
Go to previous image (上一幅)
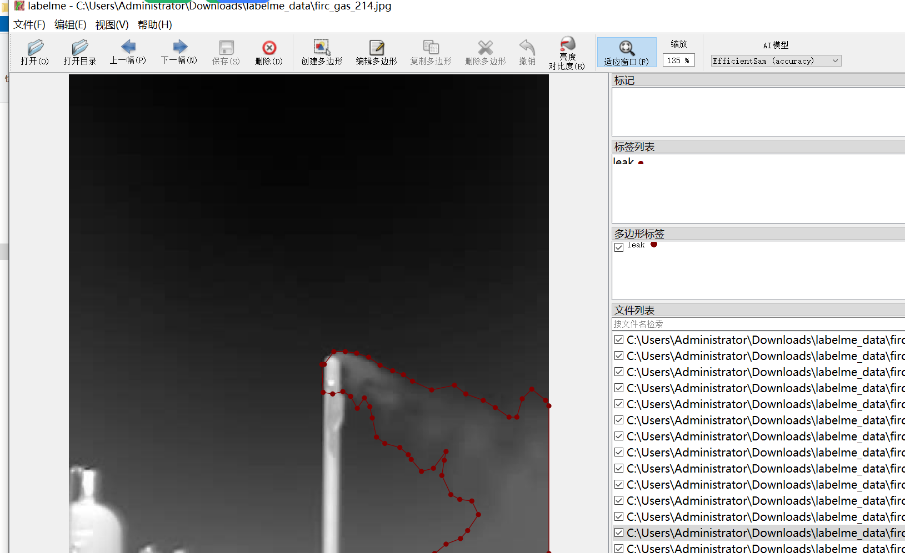[x=128, y=52]
